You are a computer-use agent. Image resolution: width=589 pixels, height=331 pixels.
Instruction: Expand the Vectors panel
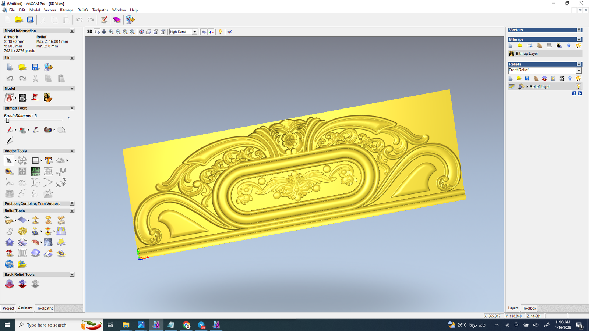coord(579,30)
